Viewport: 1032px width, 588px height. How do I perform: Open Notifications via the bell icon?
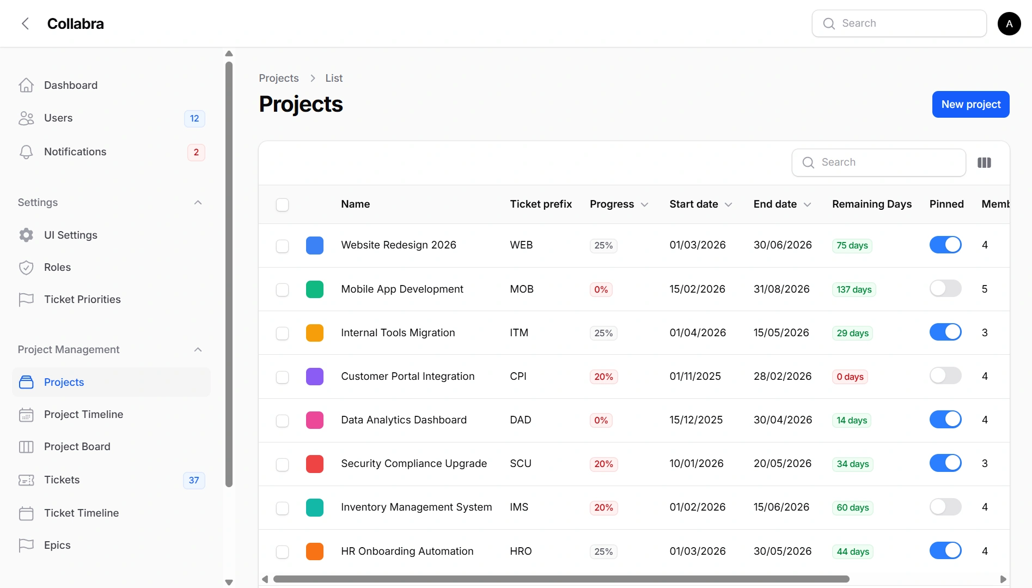coord(26,151)
